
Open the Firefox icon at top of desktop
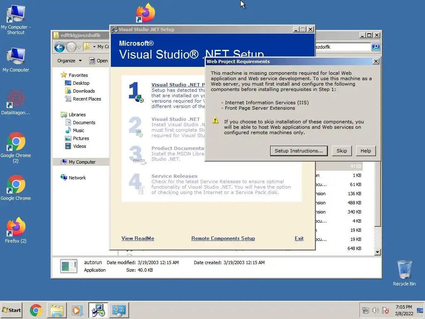click(x=146, y=13)
